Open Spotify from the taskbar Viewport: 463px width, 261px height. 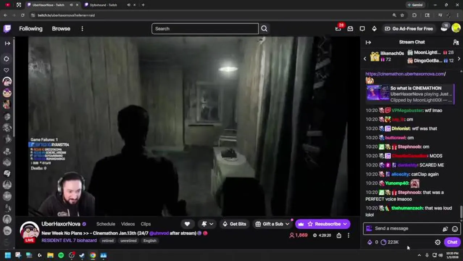click(61, 255)
